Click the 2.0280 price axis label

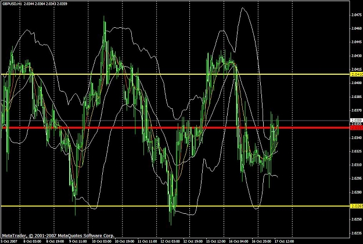point(357,192)
